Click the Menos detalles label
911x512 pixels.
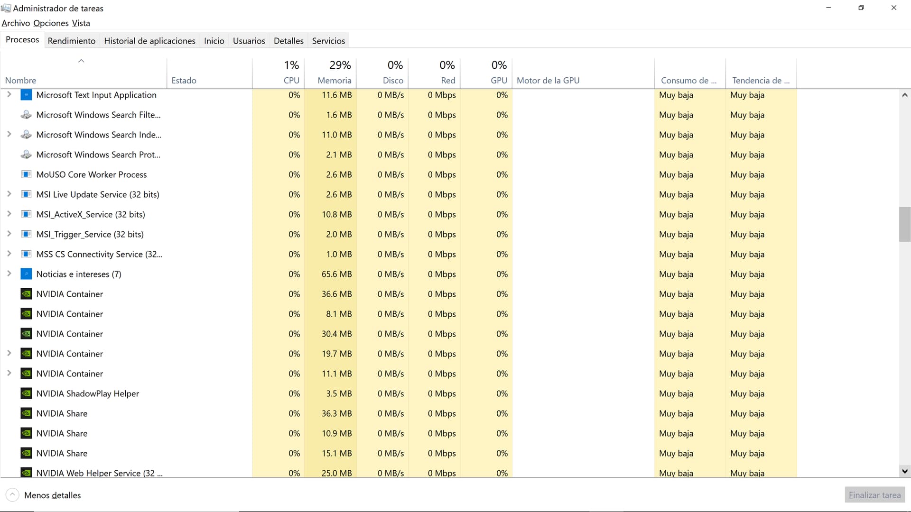point(52,495)
